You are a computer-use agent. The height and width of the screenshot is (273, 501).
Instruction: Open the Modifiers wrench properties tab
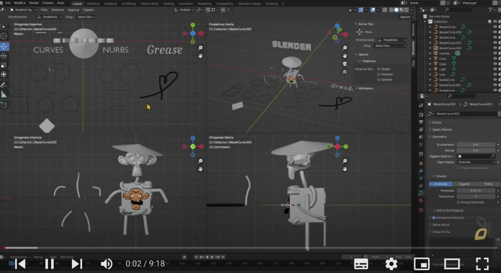(x=421, y=170)
